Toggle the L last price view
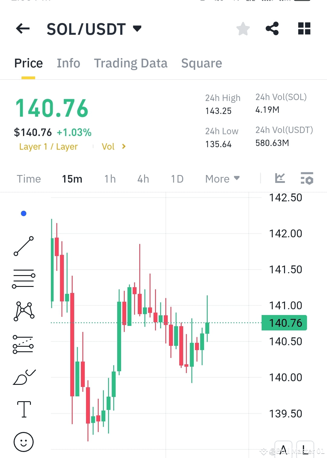Viewport: 327px width, 458px height. [305, 449]
